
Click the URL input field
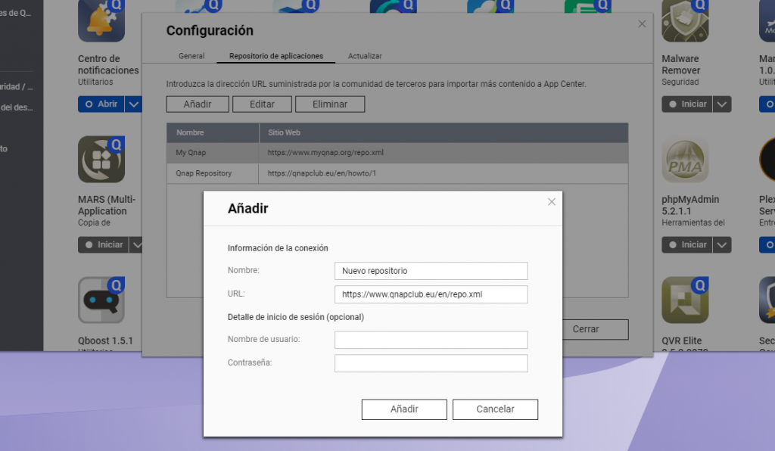pyautogui.click(x=431, y=294)
